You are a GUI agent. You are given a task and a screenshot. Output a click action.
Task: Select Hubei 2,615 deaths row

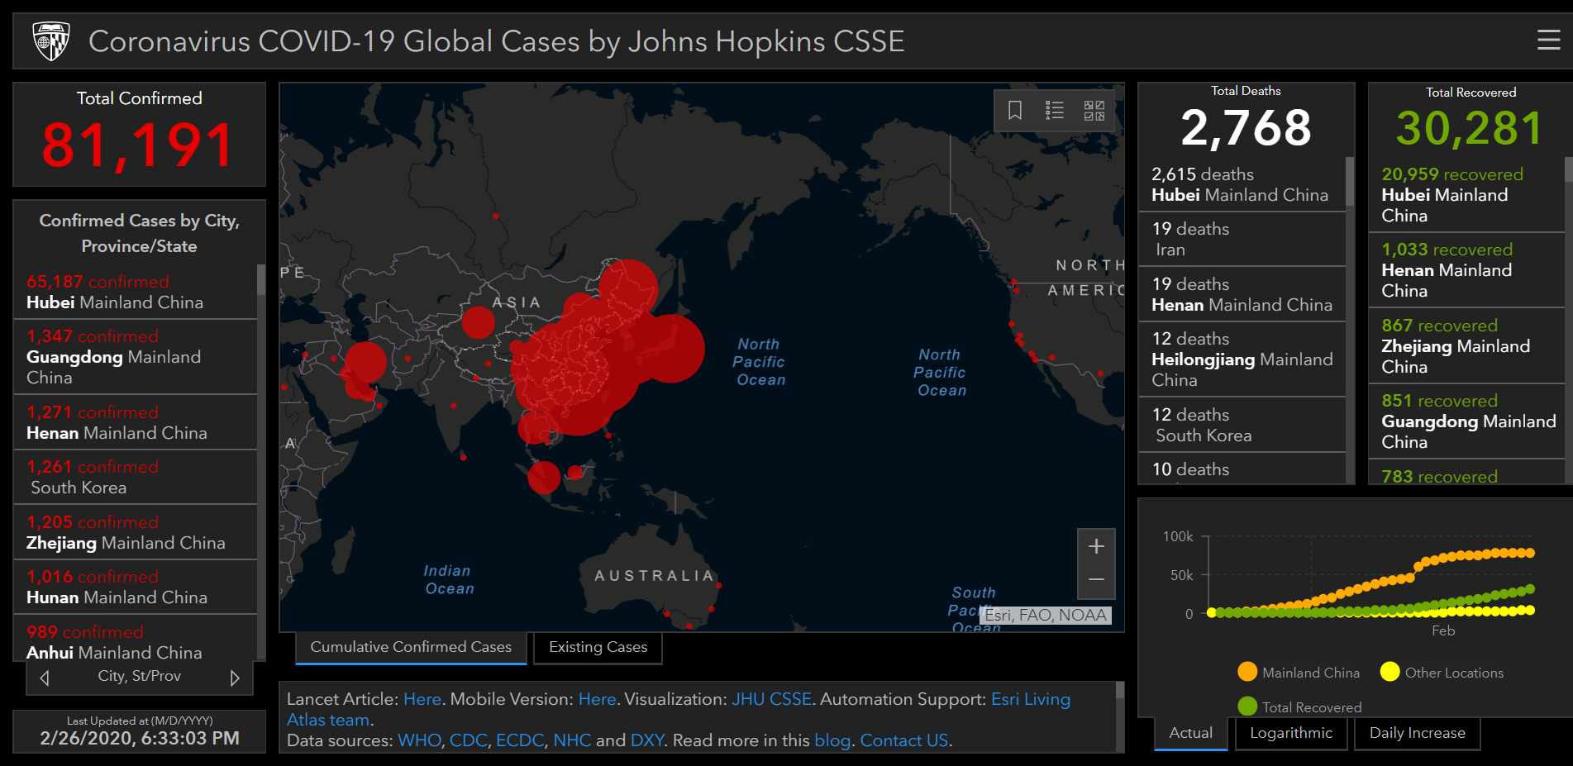[x=1242, y=184]
